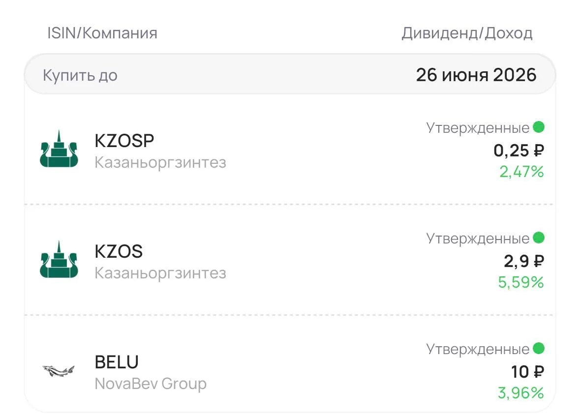Screen dimensions: 580x420
Task: Click the green approved status dot for BELU
Action: click(x=539, y=348)
